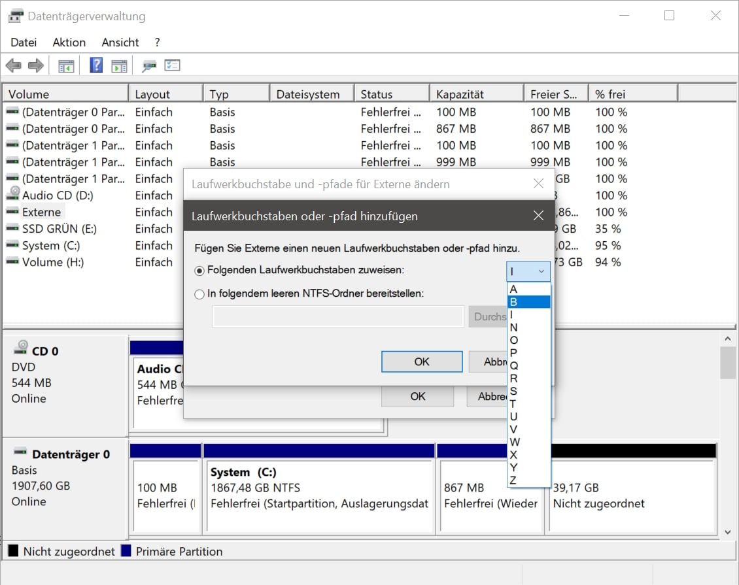Open the Ansicht menu
The height and width of the screenshot is (585, 739).
[120, 42]
